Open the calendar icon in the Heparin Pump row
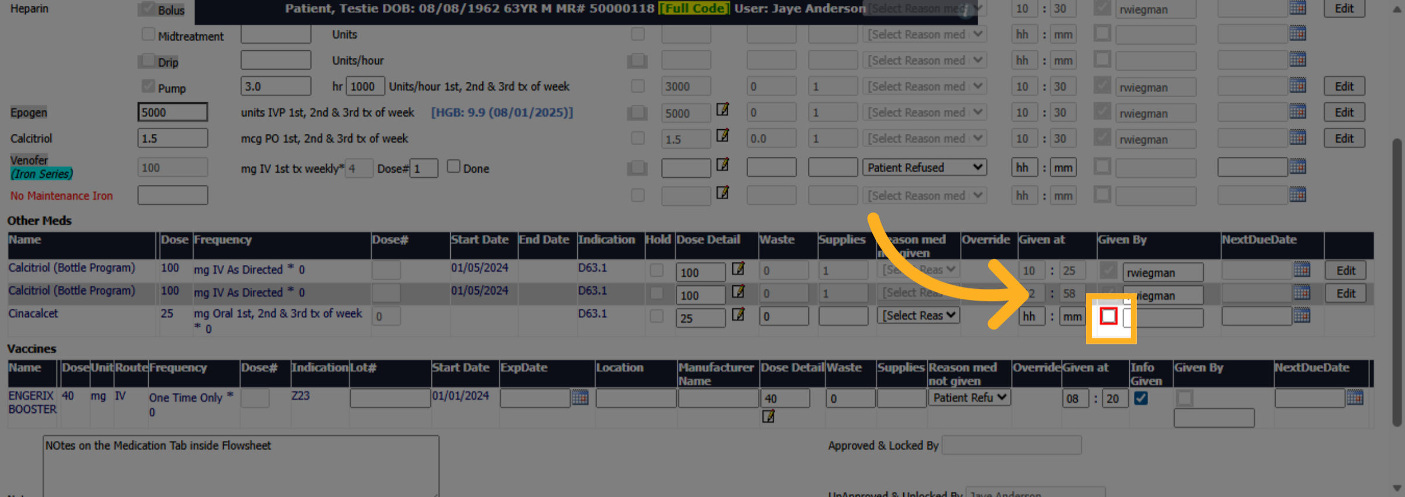 click(1298, 85)
